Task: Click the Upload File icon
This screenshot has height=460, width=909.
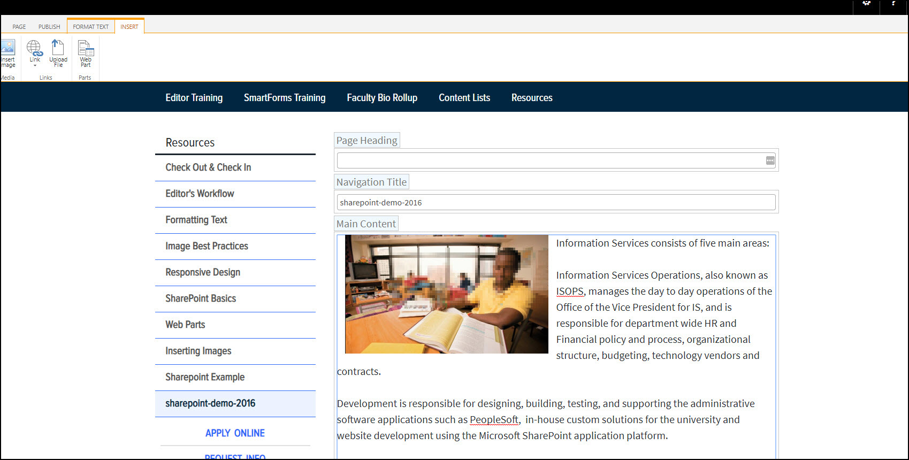Action: pos(58,48)
